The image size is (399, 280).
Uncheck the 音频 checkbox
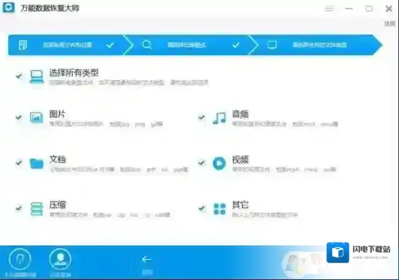pos(201,117)
